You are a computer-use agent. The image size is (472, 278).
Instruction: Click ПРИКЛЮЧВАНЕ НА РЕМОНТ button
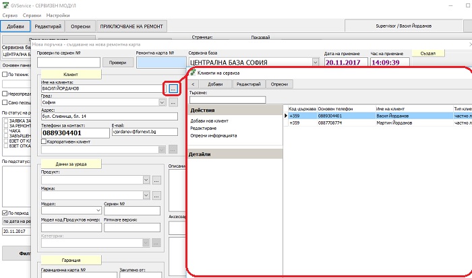131,26
